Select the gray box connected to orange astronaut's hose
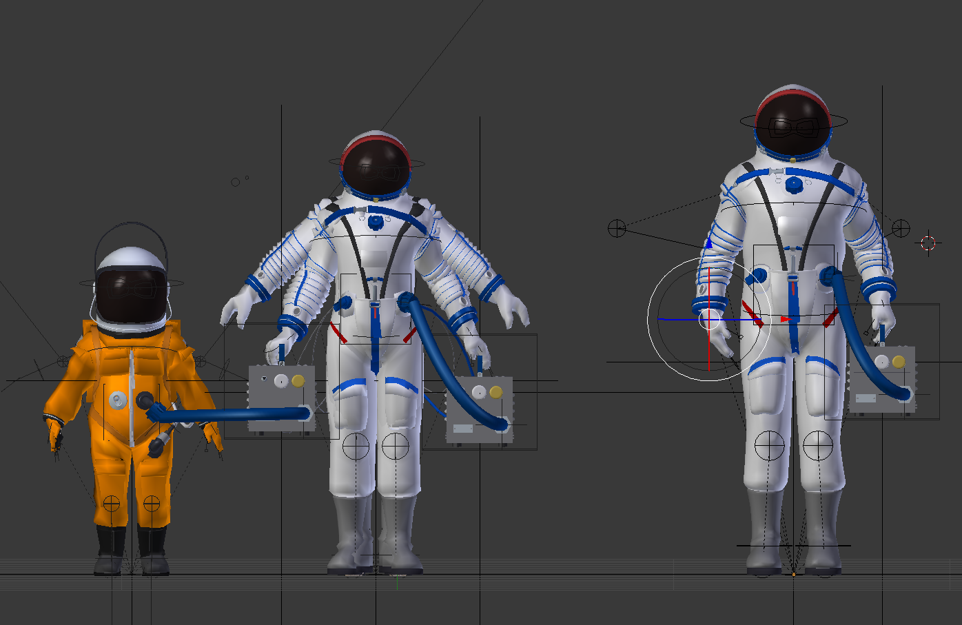This screenshot has height=625, width=962. click(x=281, y=396)
